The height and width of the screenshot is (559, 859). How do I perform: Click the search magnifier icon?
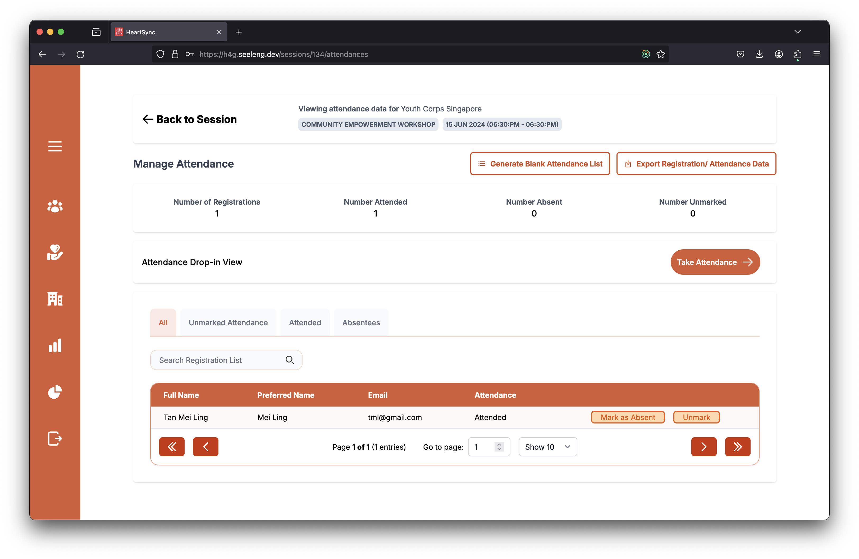[289, 360]
